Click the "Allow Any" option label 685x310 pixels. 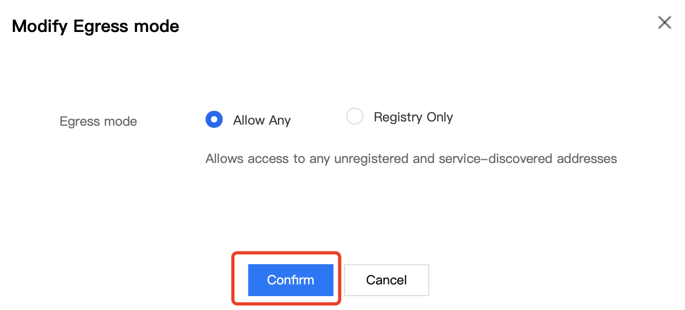tap(262, 120)
